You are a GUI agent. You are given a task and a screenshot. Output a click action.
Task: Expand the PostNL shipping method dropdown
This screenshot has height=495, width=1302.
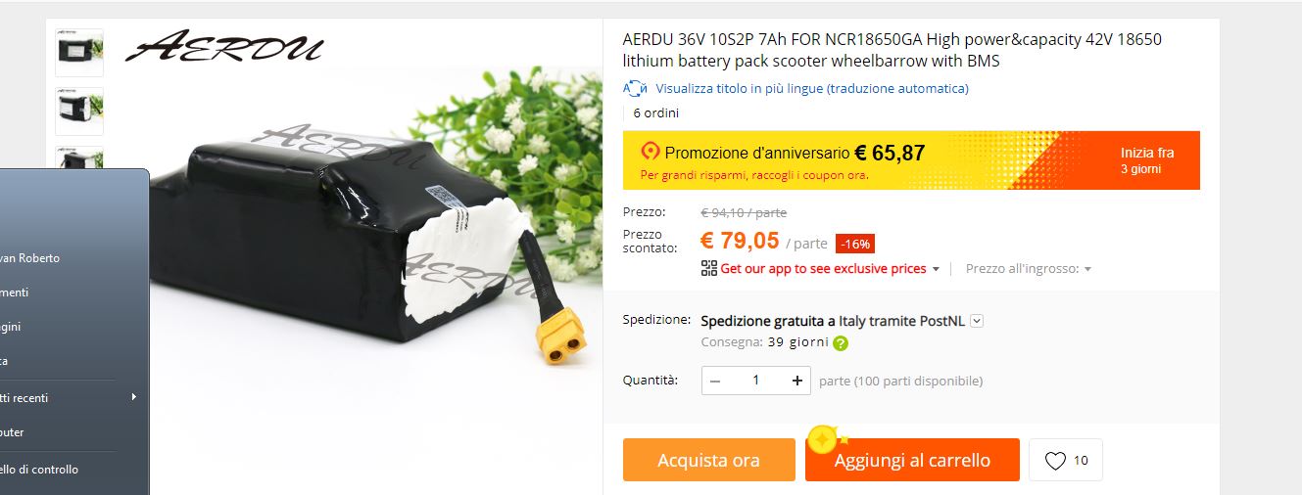[x=977, y=321]
